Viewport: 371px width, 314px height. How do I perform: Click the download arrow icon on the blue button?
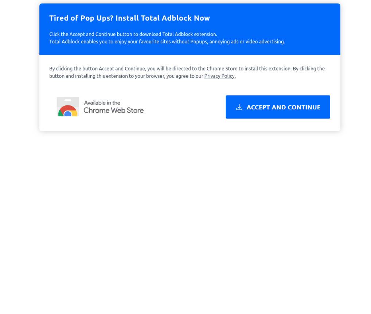coord(239,107)
